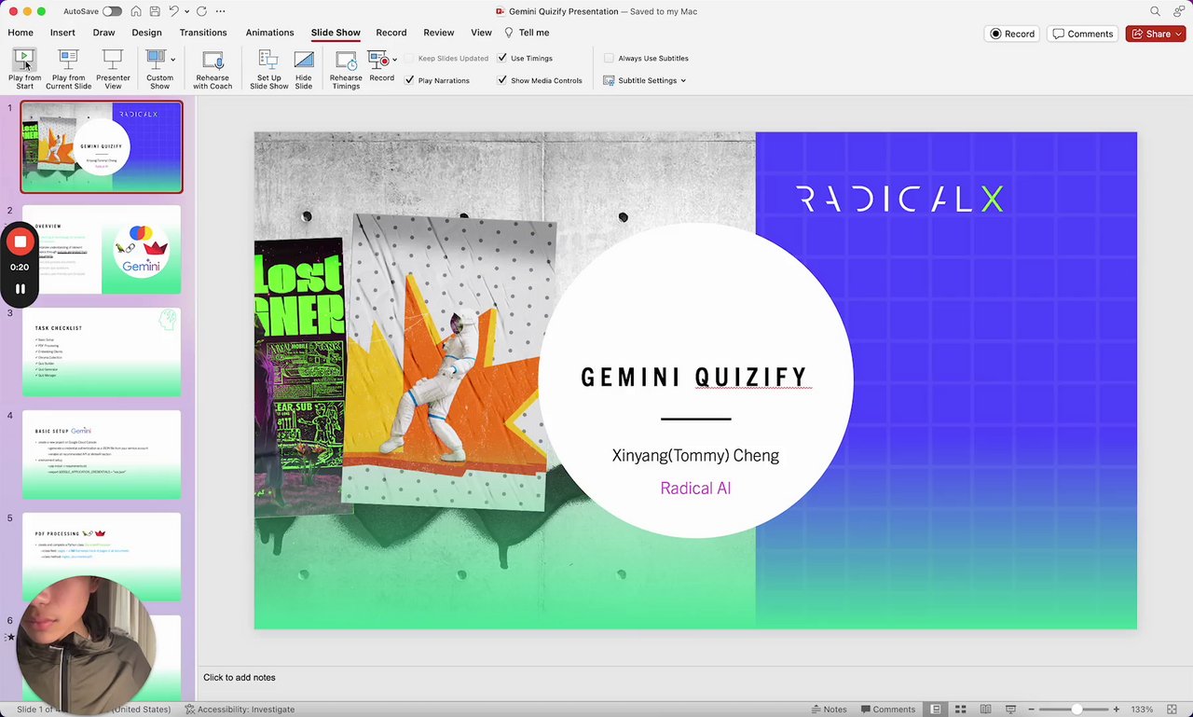Click the Record button at top right

(x=1012, y=34)
